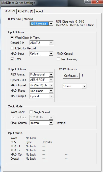The width and height of the screenshot is (103, 172).
Task: Click the USB Diagnosis text
Action: (65, 22)
